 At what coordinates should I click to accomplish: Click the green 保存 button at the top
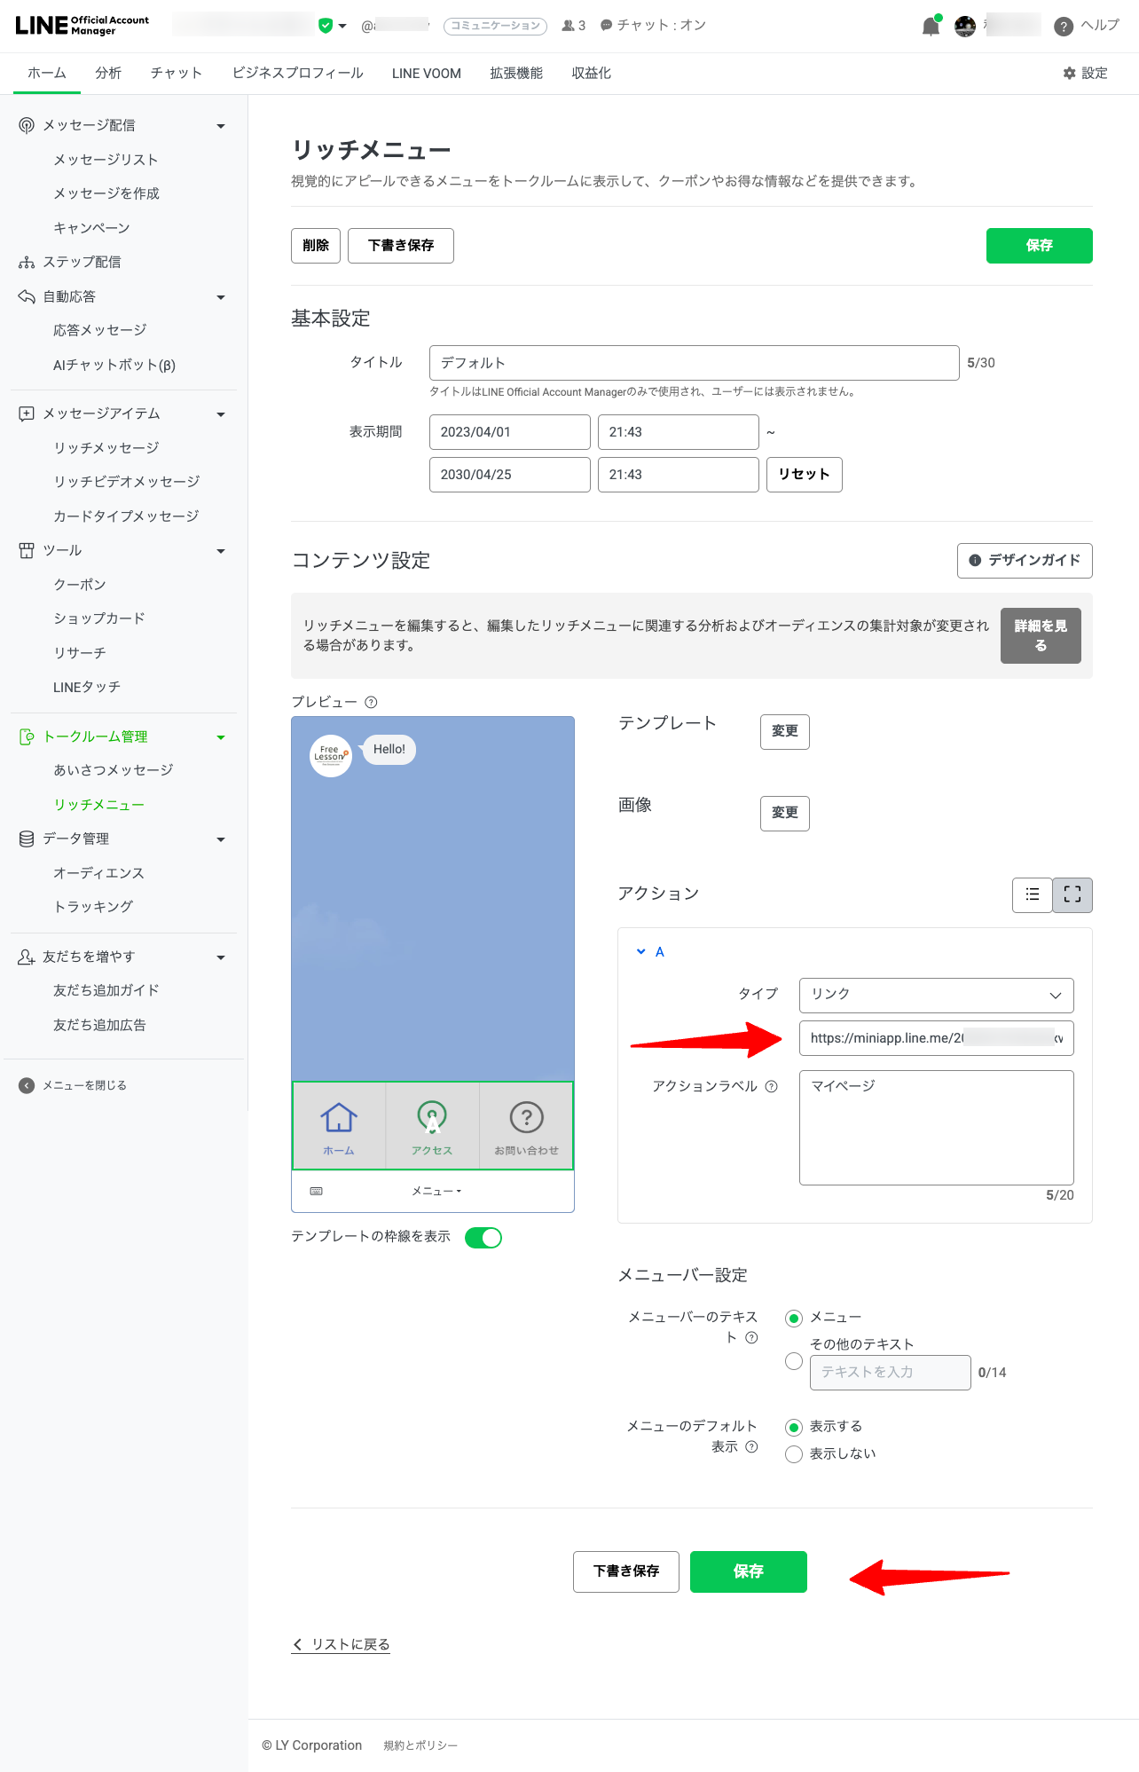(x=1039, y=246)
